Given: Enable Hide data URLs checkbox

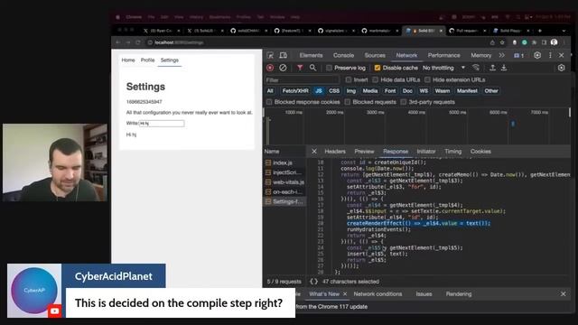Looking at the screenshot, I should pyautogui.click(x=376, y=80).
